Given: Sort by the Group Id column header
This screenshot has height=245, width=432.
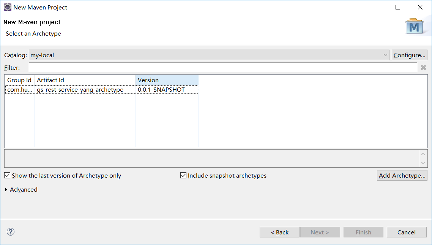Looking at the screenshot, I should [x=20, y=80].
